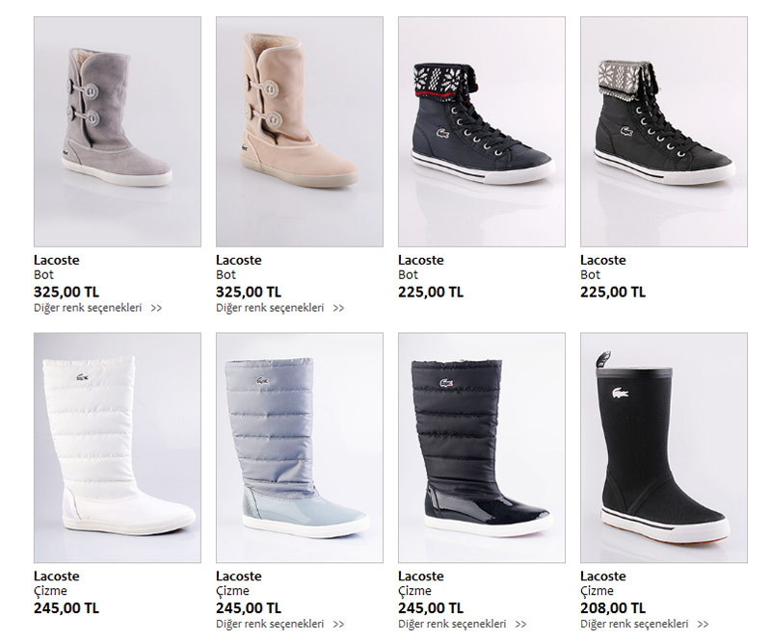Show other colors for beige 325,00 TL boot
The height and width of the screenshot is (641, 771).
pyautogui.click(x=270, y=308)
